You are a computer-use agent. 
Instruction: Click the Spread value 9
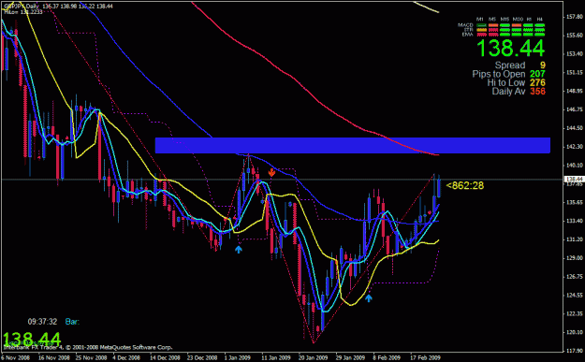click(x=543, y=65)
